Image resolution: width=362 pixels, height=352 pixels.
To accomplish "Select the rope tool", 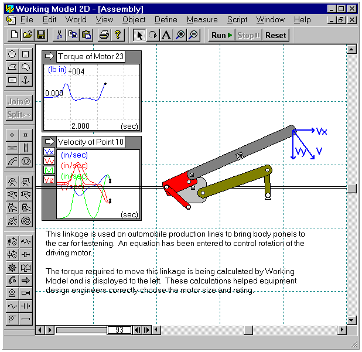I will pos(12,306).
